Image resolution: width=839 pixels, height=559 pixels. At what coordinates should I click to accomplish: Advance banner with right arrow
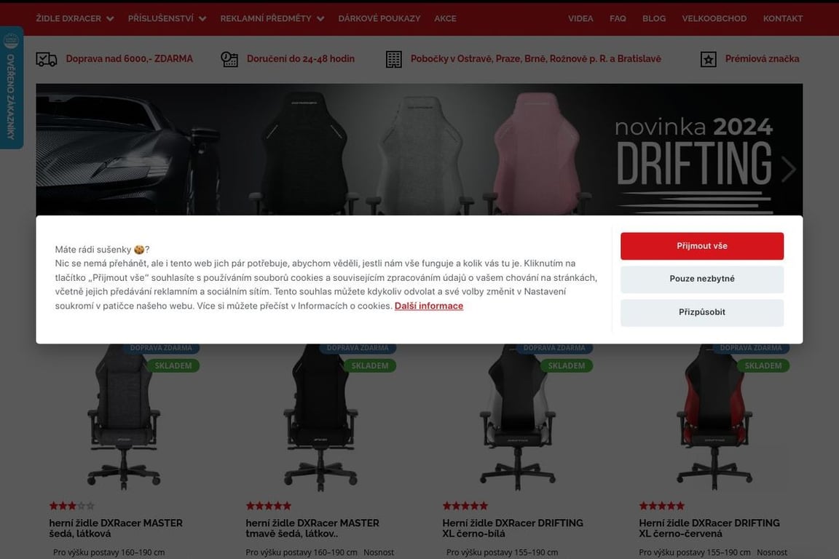coord(789,170)
